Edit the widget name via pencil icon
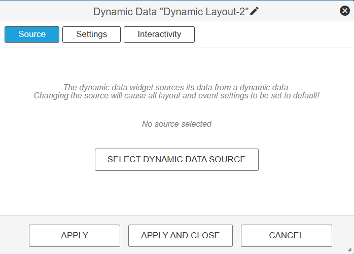Image resolution: width=354 pixels, height=254 pixels. (x=254, y=11)
